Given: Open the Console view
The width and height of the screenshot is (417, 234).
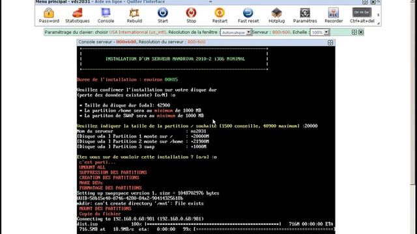Looking at the screenshot, I should pyautogui.click(x=106, y=16).
